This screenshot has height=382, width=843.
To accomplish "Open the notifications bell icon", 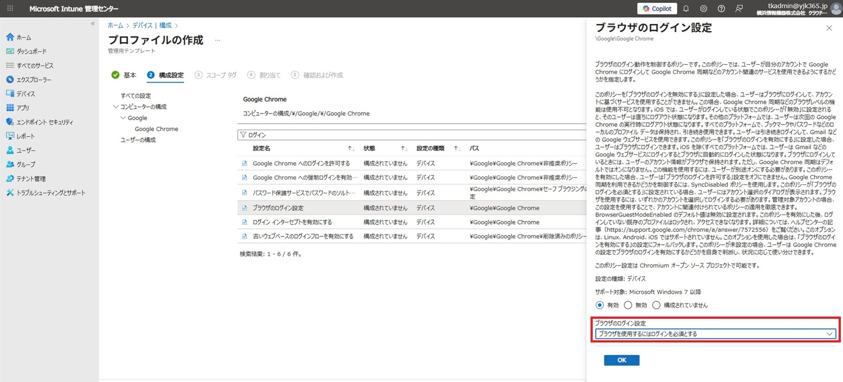I will [x=686, y=9].
